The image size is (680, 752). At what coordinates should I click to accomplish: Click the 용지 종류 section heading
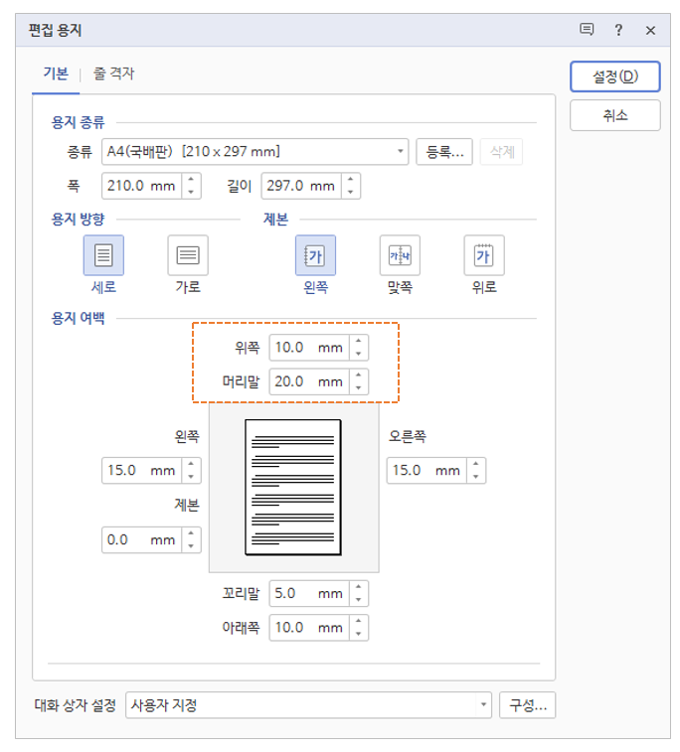click(x=78, y=122)
